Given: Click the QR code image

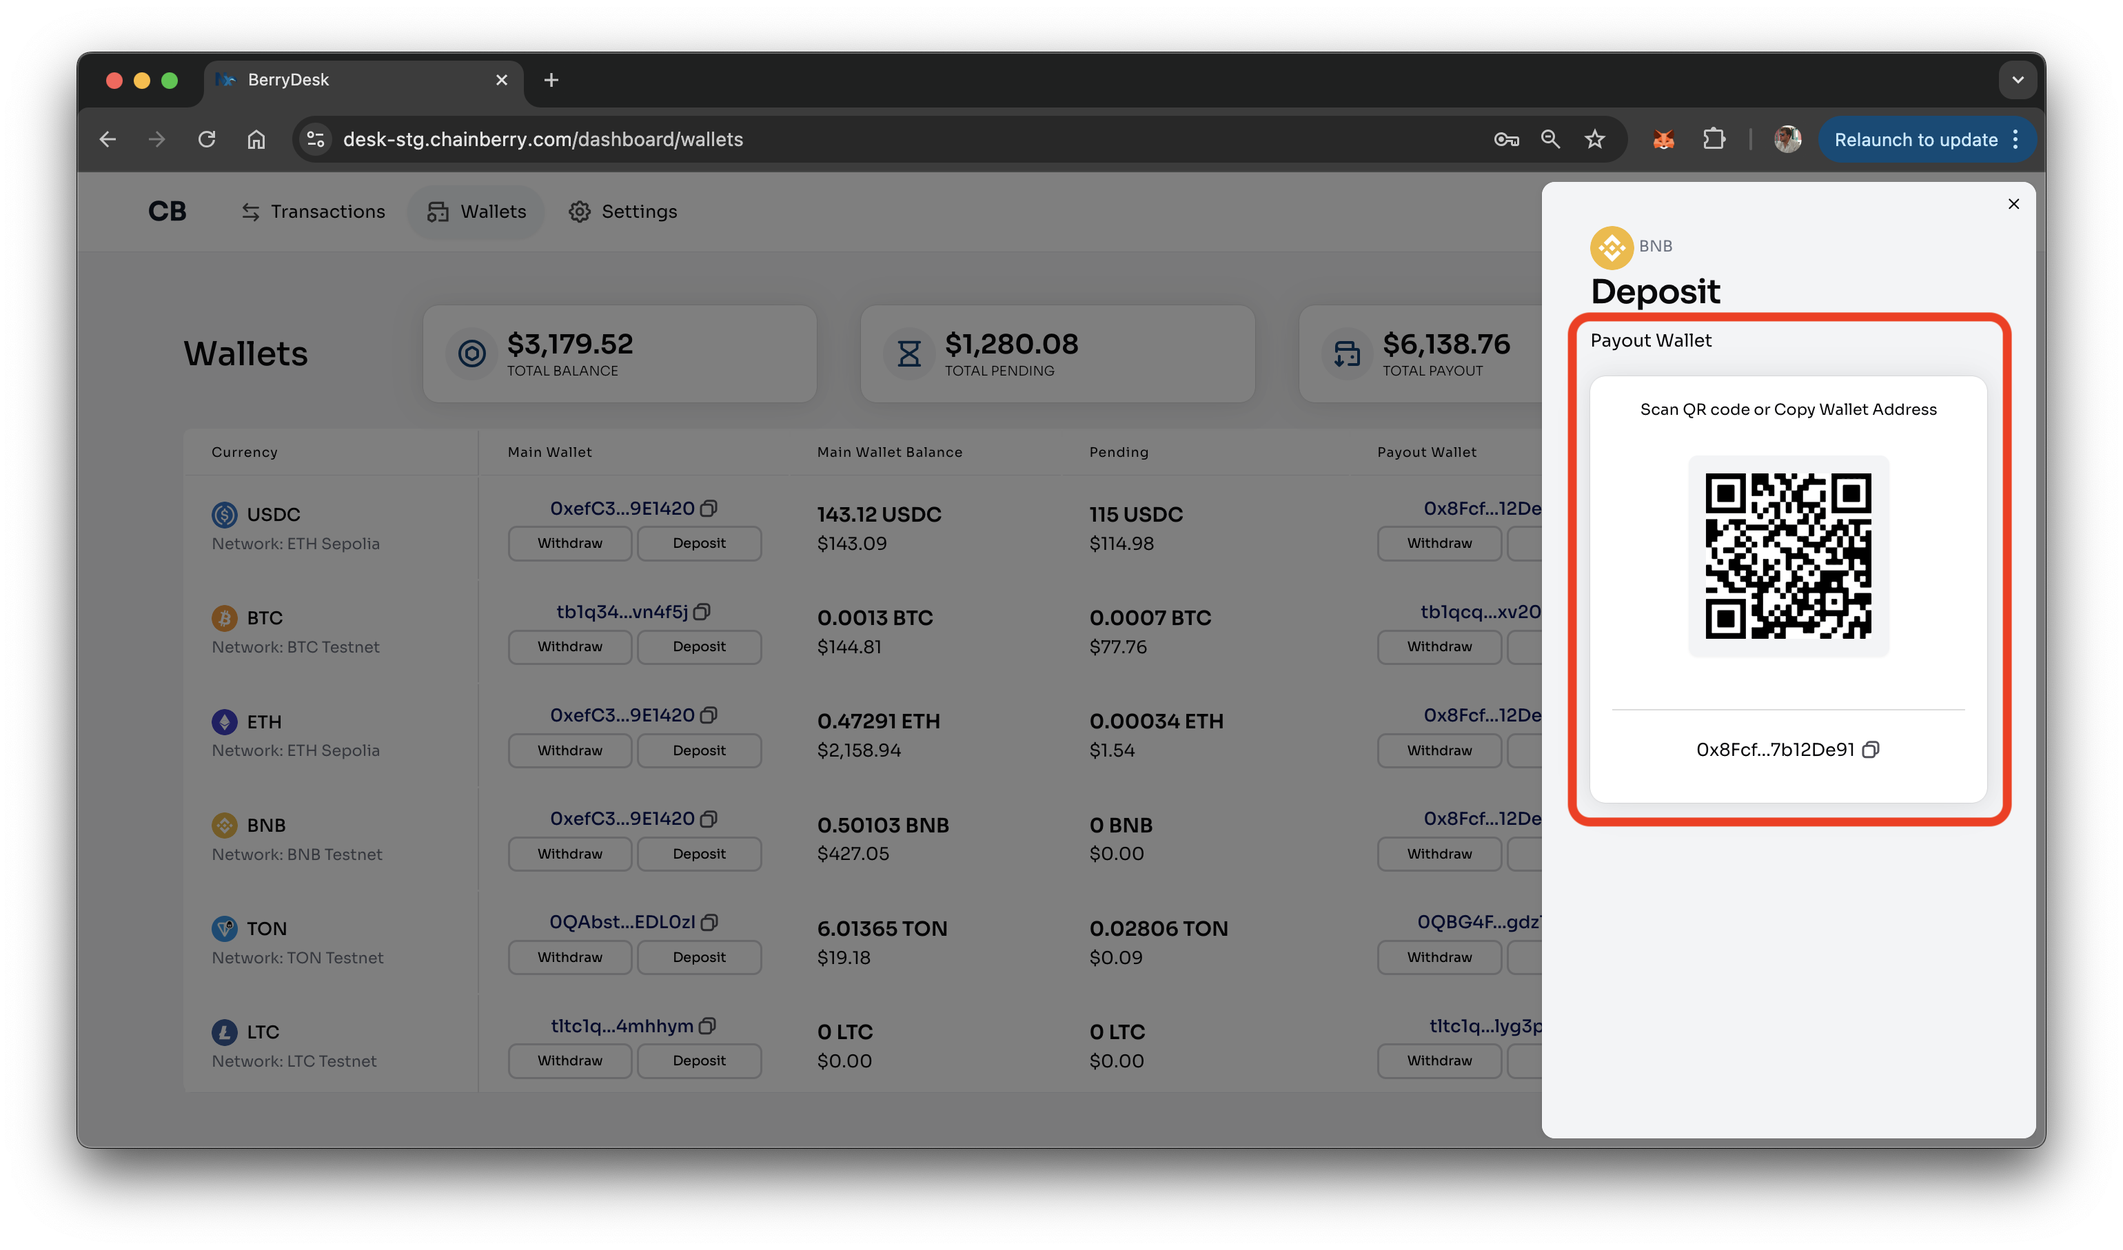Looking at the screenshot, I should [x=1788, y=556].
